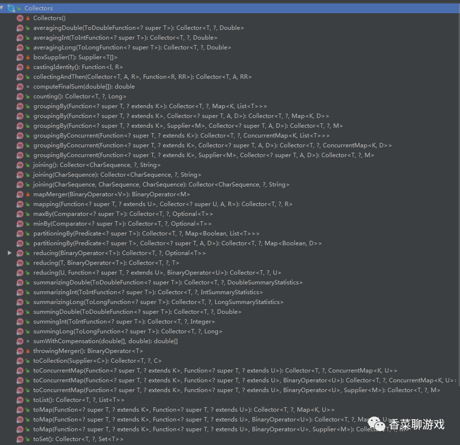Click method icon beside summingInt
460x445 pixels.
pos(20,322)
